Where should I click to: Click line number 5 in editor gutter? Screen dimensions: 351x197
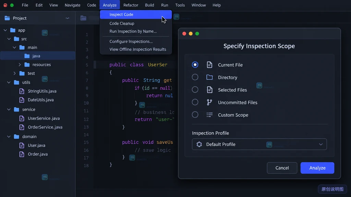pos(87,65)
